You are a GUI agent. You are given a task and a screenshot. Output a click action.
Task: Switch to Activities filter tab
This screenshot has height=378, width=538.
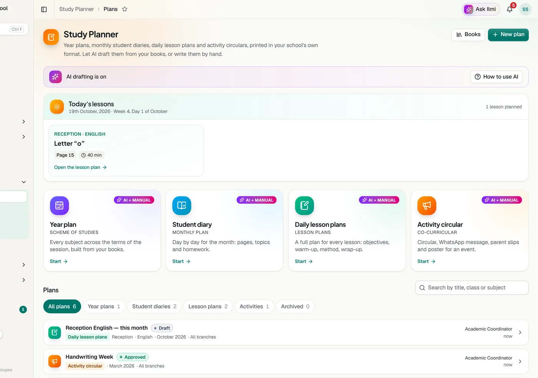(x=254, y=307)
